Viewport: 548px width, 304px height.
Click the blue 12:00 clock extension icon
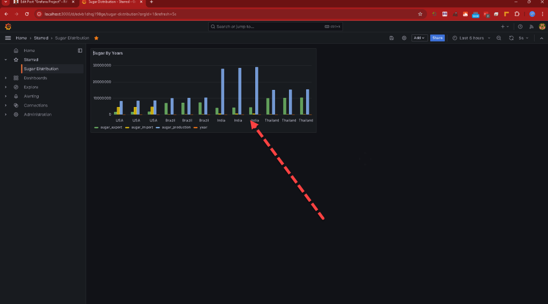[x=476, y=14]
